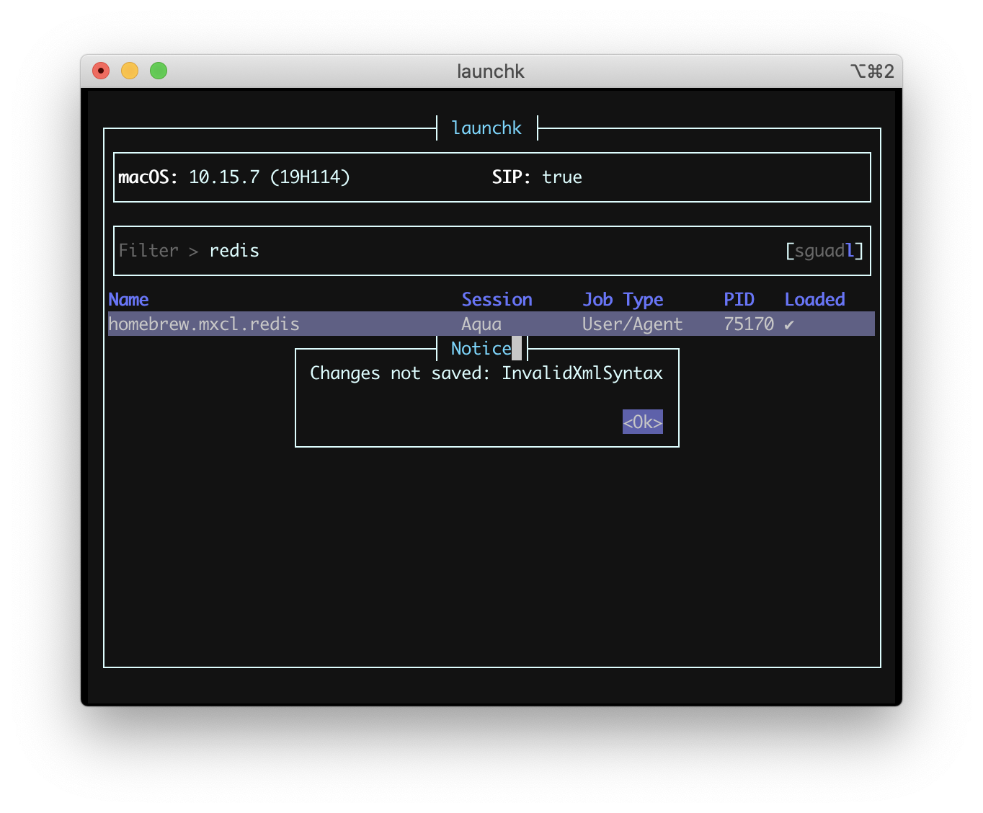Click the Name column header

point(128,299)
